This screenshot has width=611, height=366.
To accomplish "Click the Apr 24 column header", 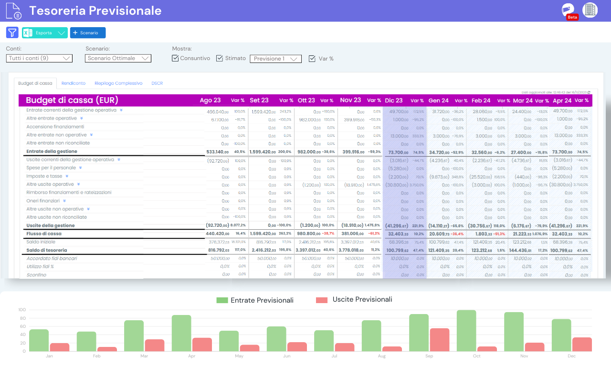I will tap(562, 101).
